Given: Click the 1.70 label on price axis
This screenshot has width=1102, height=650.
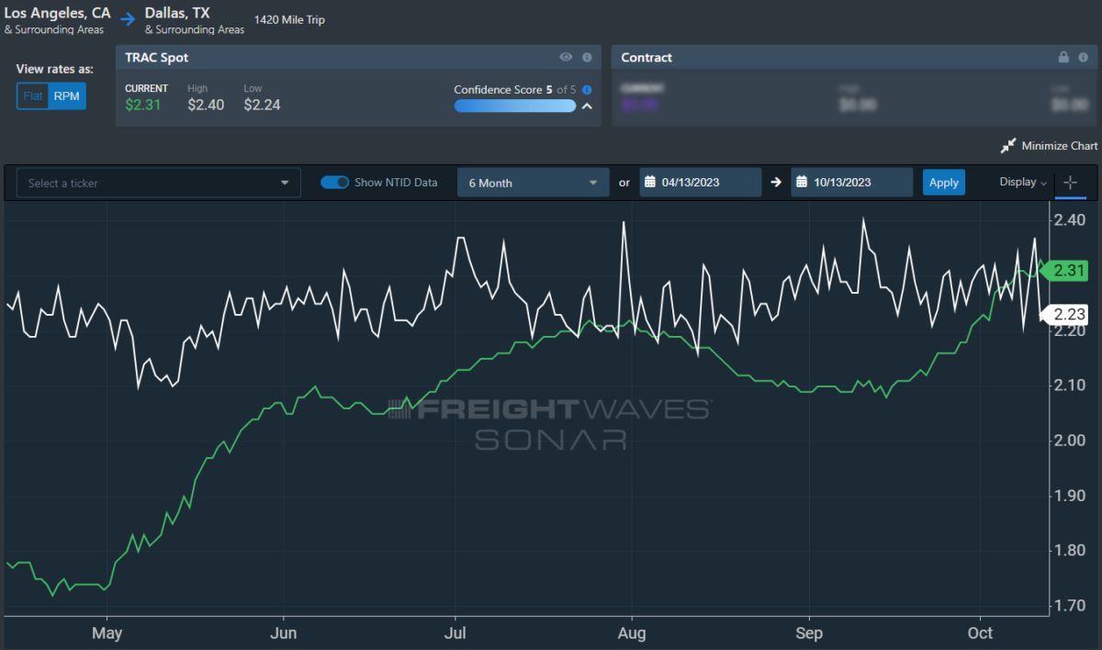Looking at the screenshot, I should point(1070,606).
